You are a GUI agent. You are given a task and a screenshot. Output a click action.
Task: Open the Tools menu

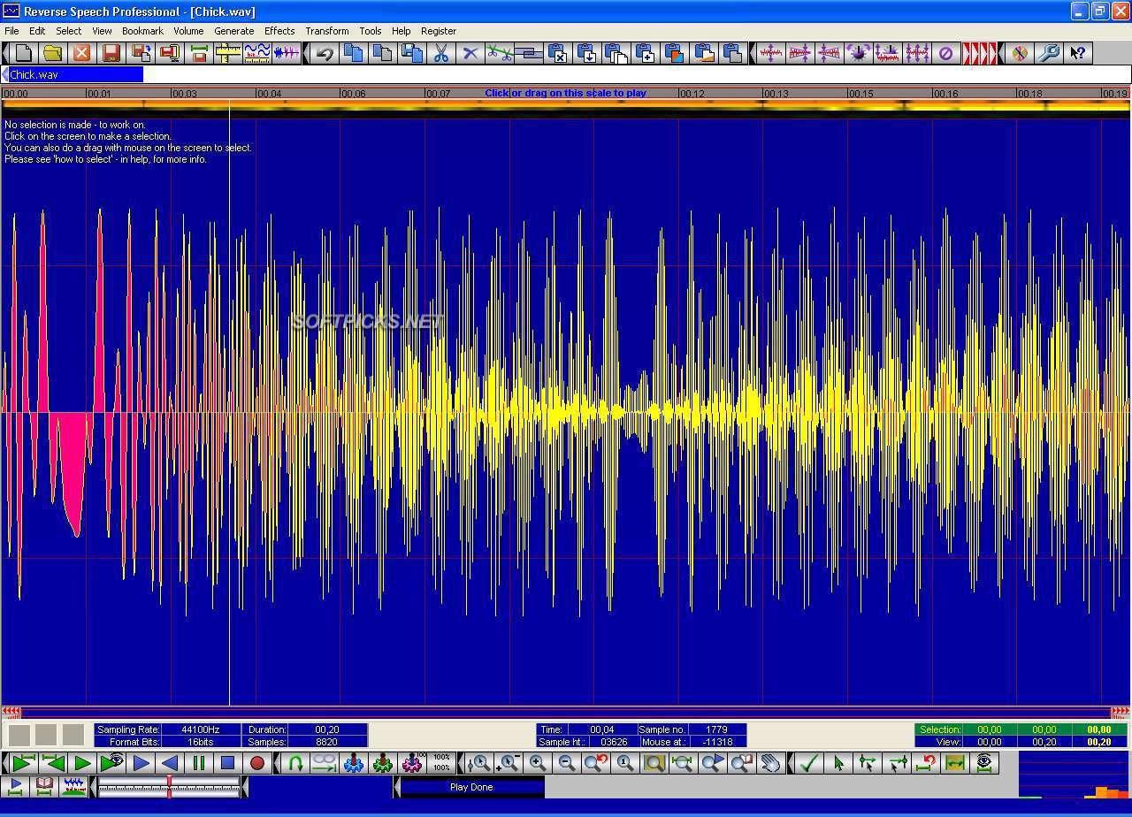pyautogui.click(x=371, y=31)
